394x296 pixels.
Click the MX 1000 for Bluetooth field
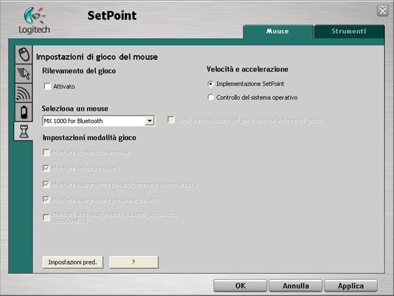click(98, 121)
